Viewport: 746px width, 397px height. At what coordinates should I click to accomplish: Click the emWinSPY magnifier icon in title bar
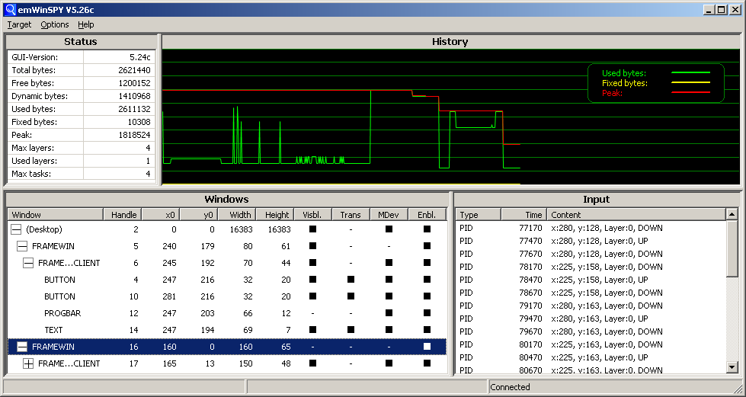coord(10,9)
